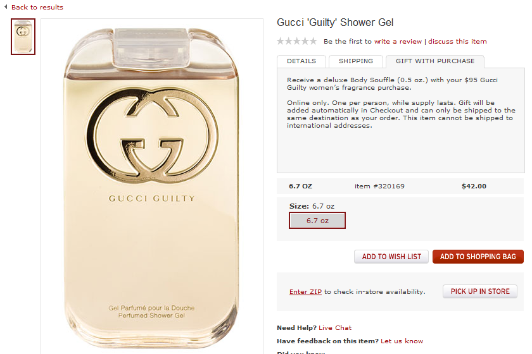
Task: Click the write a review link
Action: (x=398, y=41)
